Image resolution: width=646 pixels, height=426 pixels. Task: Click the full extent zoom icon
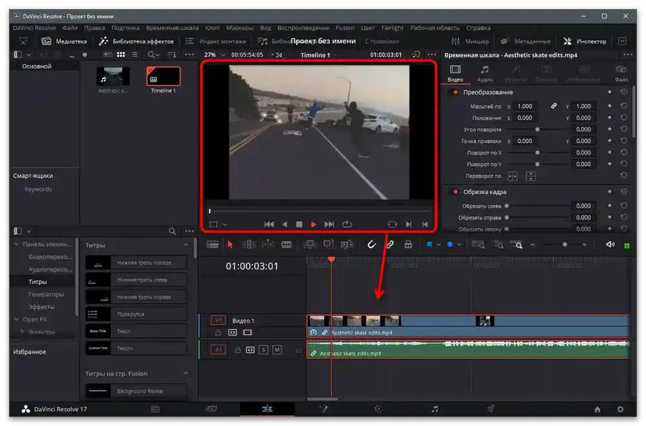(478, 245)
